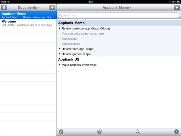Screen dimensions: 181x136
Task: Open the Welcome document in sidebar
Action: coord(28,23)
